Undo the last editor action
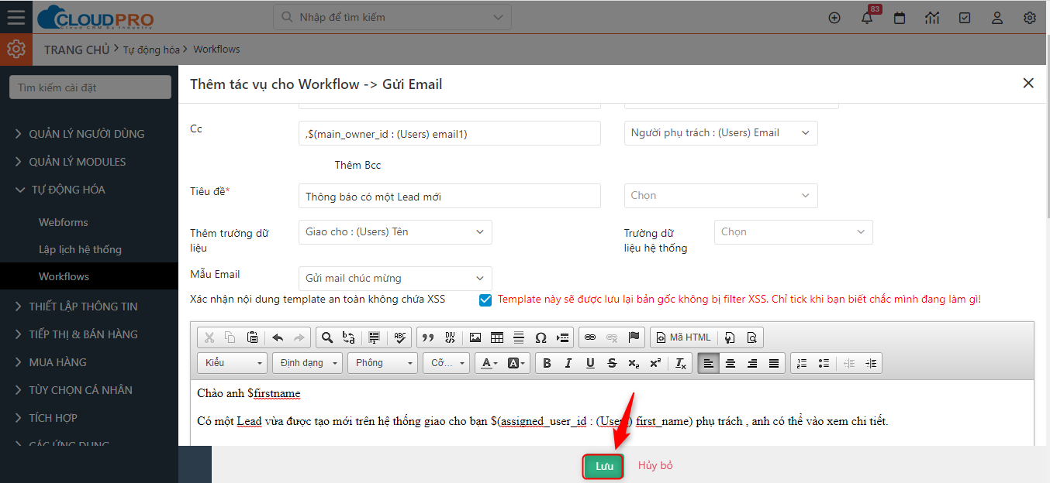 [278, 337]
